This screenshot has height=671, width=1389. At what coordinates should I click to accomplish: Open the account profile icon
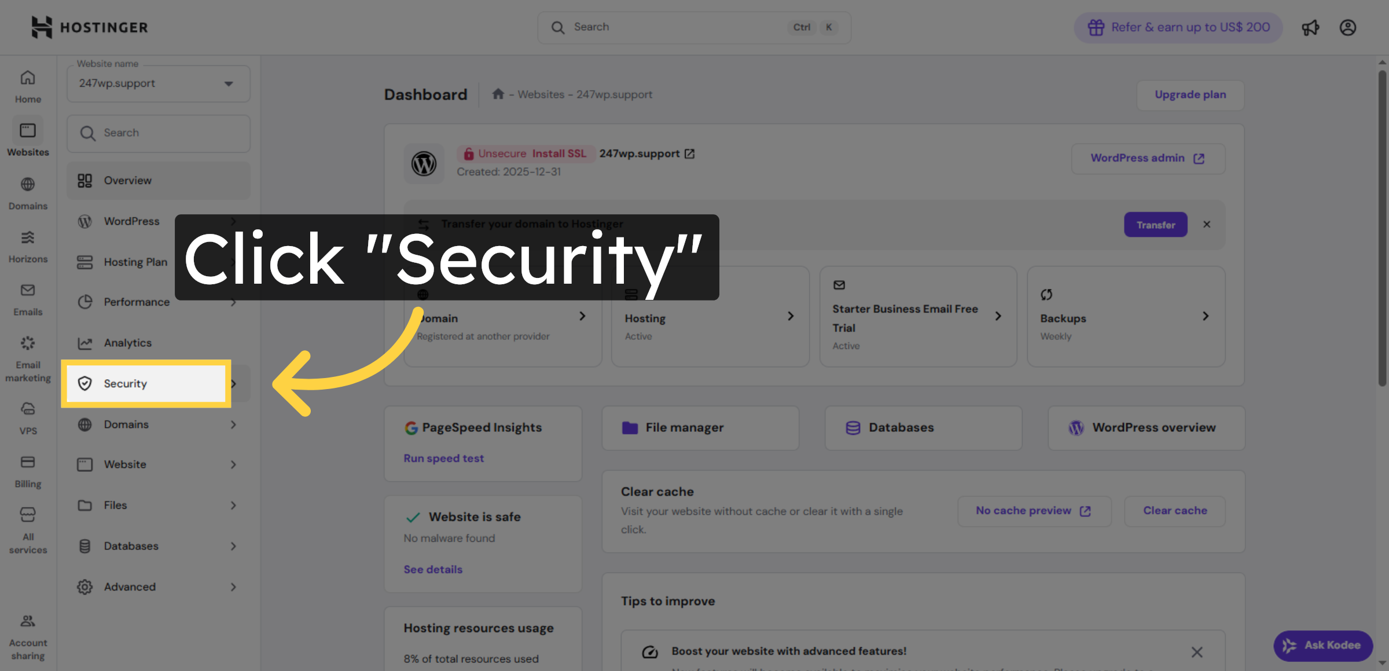1348,27
